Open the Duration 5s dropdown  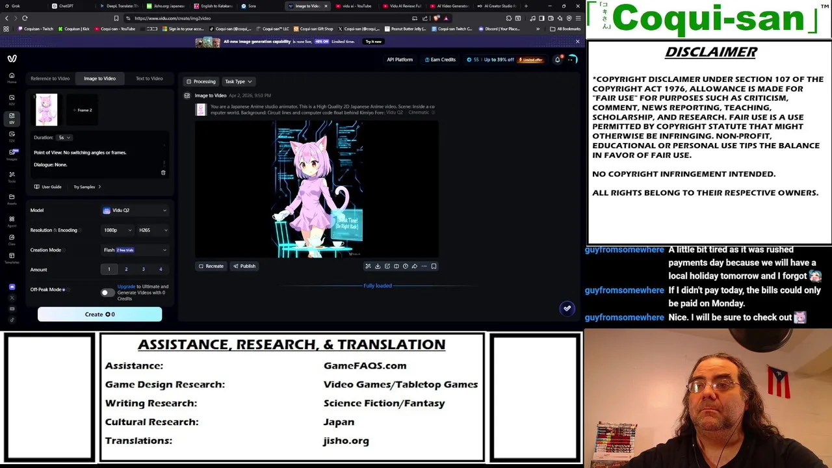coord(64,138)
